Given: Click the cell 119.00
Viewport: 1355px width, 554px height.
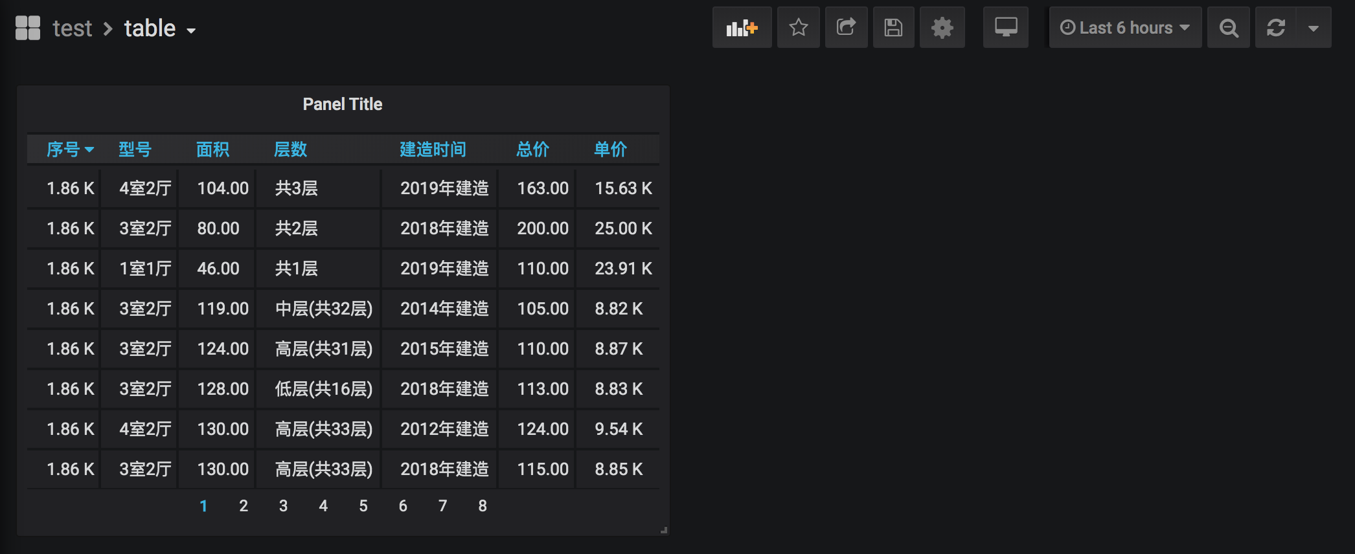Looking at the screenshot, I should point(217,309).
